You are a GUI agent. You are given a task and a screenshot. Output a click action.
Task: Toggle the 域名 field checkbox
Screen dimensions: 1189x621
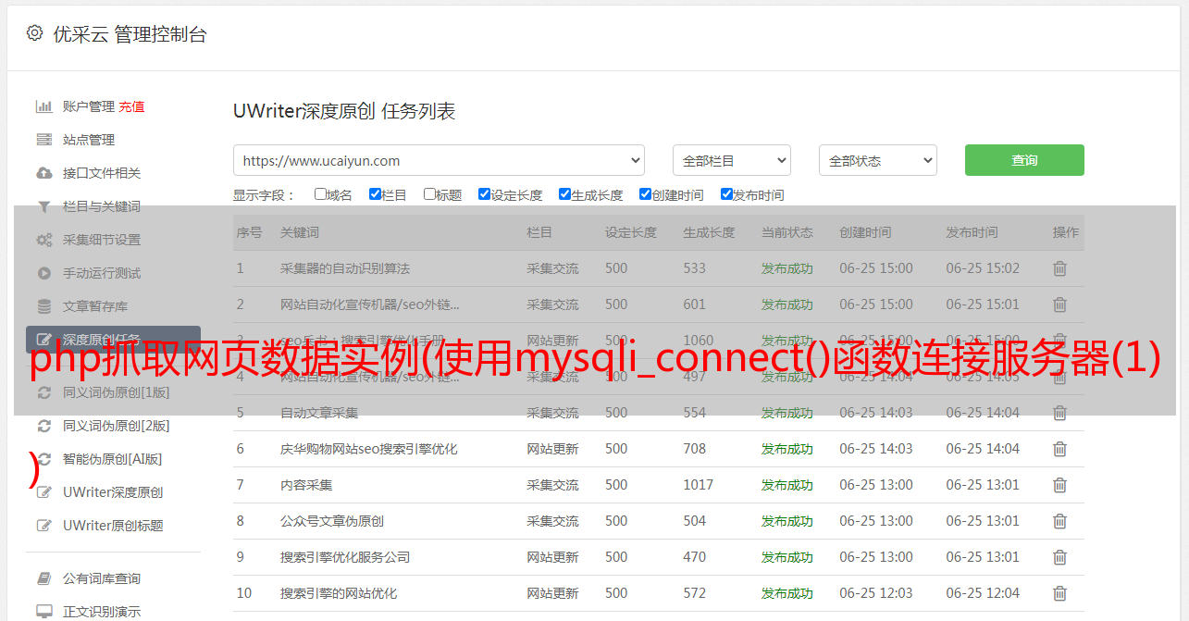(x=320, y=194)
